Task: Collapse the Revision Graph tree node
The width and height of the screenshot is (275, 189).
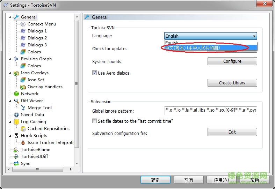Action: point(10,59)
